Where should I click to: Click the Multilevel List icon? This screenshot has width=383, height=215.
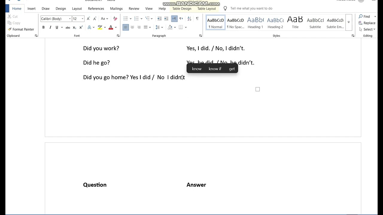point(147,19)
